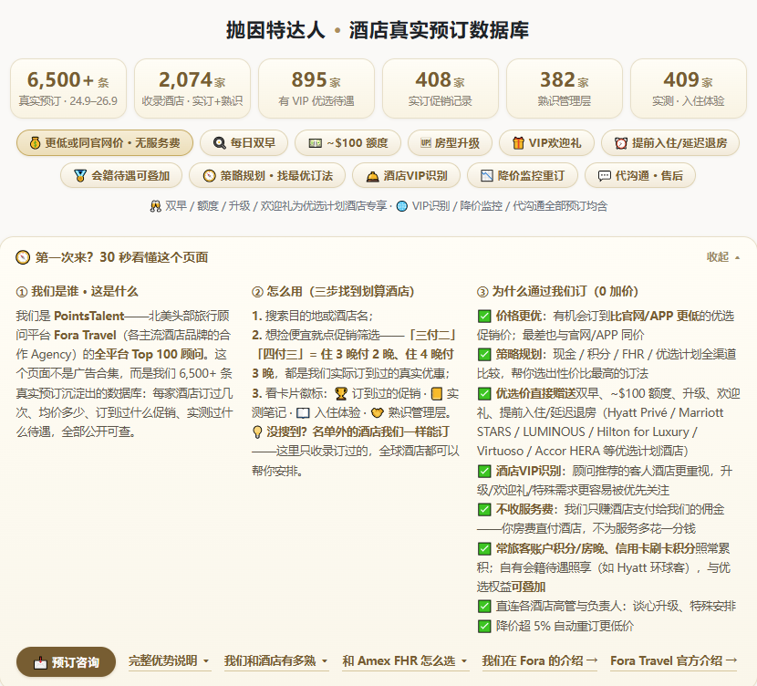This screenshot has width=757, height=686.
Task: Select the 酒店VIP识别 pill
Action: click(406, 176)
